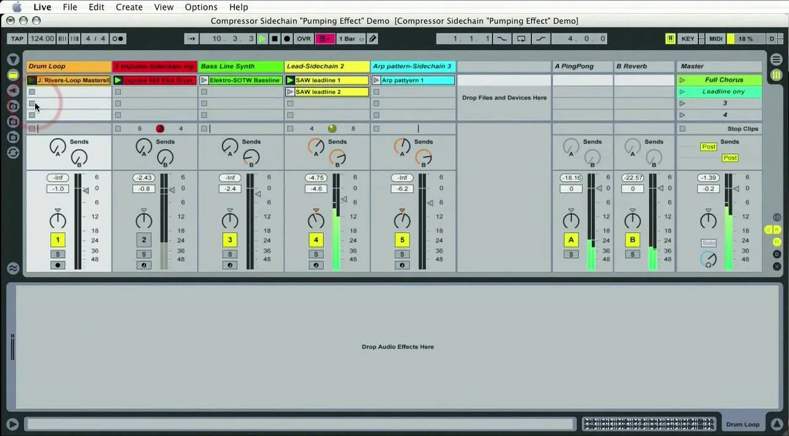Stop playback with the transport stop button
This screenshot has width=789, height=436.
click(274, 39)
